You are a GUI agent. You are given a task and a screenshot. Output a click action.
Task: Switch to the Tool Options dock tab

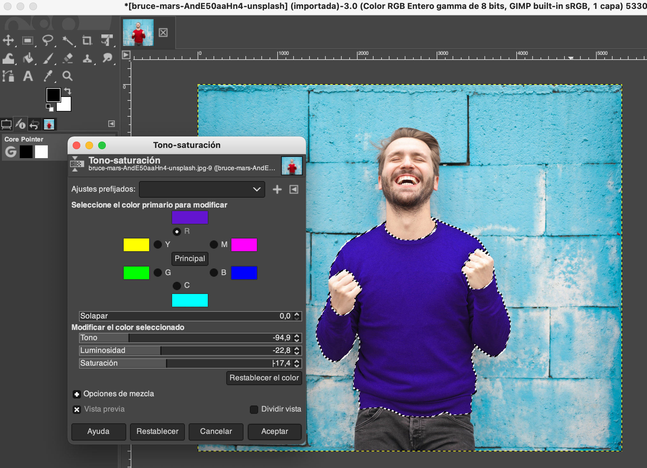pyautogui.click(x=6, y=124)
